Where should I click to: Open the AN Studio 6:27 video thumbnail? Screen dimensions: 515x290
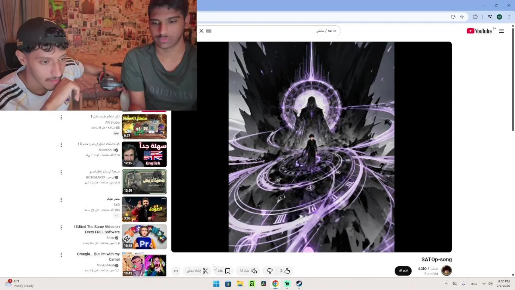pos(144,126)
